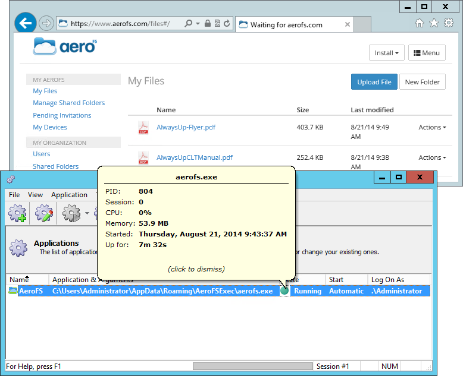Image resolution: width=463 pixels, height=376 pixels.
Task: Open browser Tools gear icon
Action: point(449,23)
